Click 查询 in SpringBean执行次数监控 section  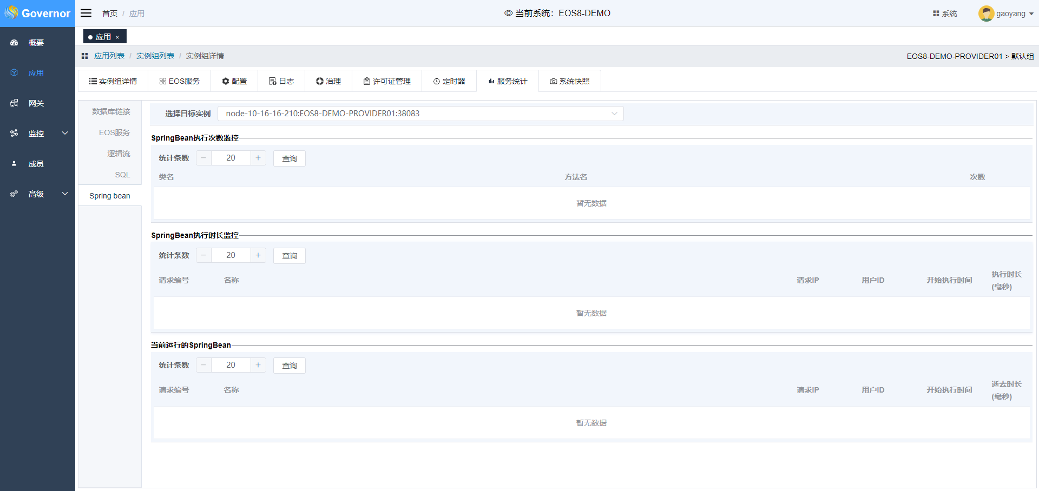(290, 158)
